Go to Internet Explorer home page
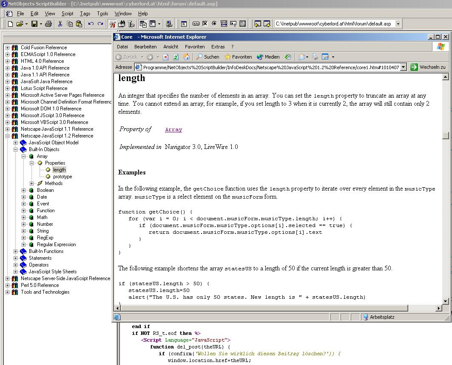Viewport: 452px width, 365px height. tap(186, 57)
